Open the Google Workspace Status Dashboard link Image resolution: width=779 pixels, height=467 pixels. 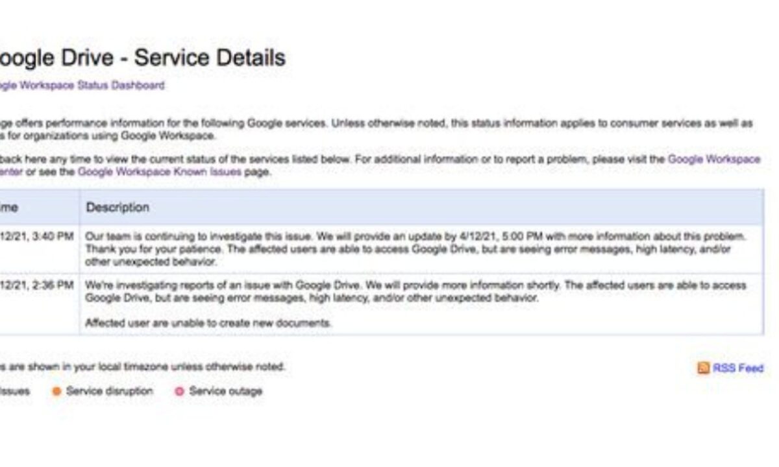click(x=81, y=85)
